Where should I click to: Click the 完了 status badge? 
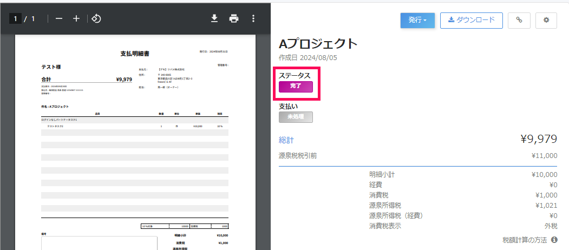click(x=296, y=87)
